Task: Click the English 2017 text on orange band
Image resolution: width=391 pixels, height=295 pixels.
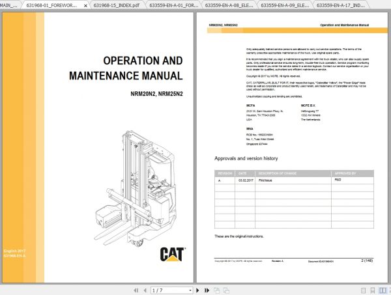Action: point(15,251)
